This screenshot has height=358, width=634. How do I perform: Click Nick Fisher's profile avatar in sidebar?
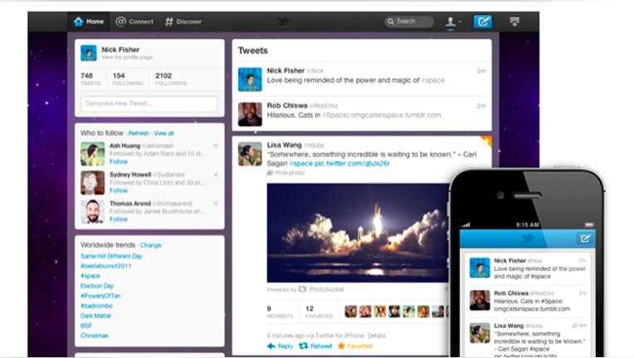pyautogui.click(x=89, y=53)
